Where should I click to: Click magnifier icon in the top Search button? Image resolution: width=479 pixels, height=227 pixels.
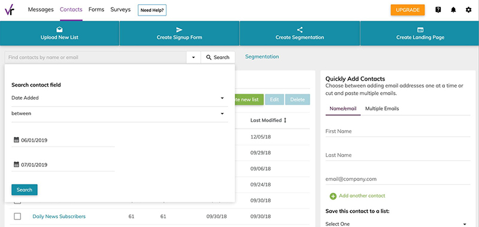pos(209,57)
